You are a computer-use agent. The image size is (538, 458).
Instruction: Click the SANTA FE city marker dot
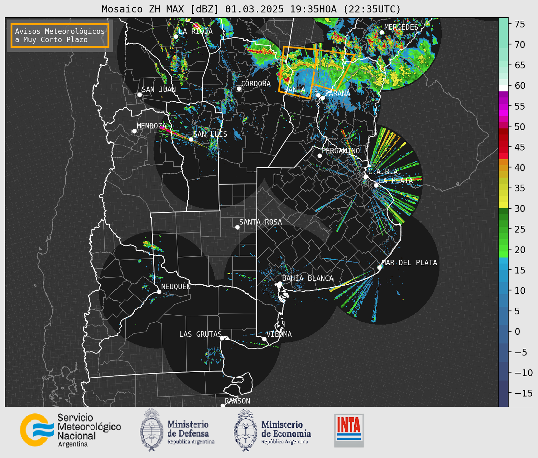click(318, 95)
